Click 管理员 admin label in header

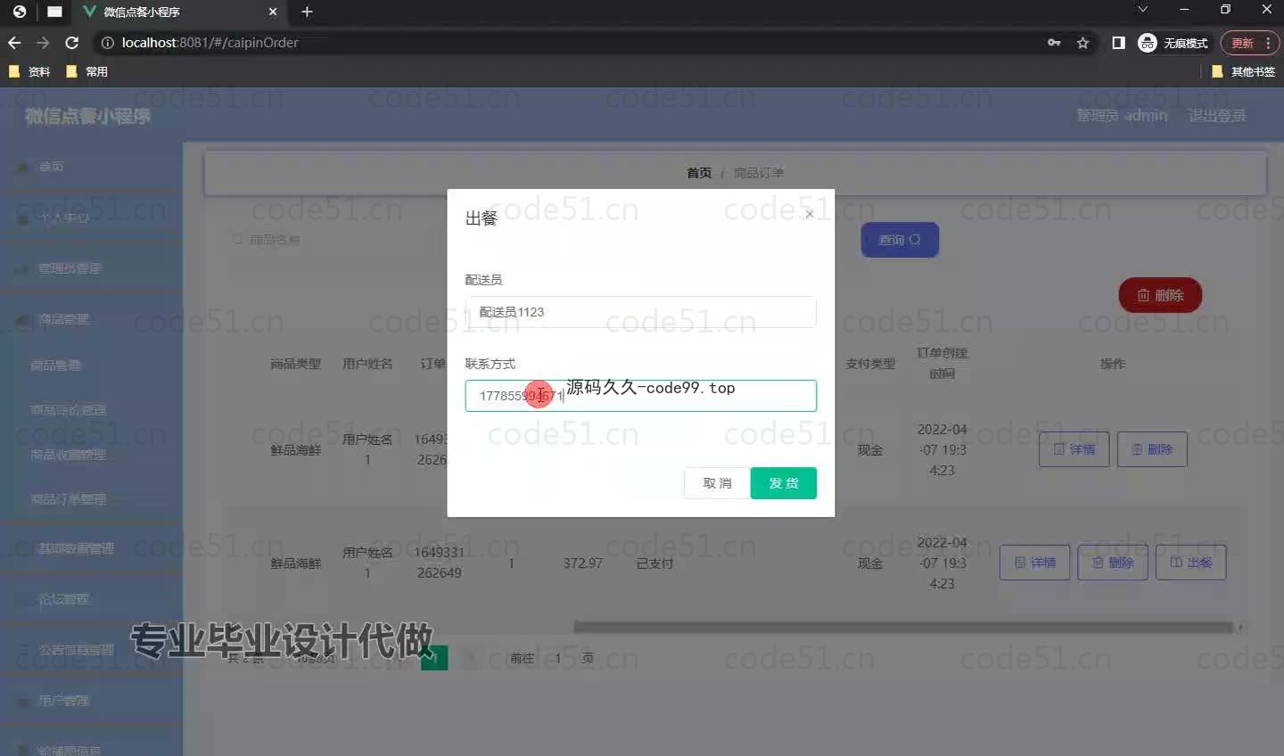tap(1122, 116)
